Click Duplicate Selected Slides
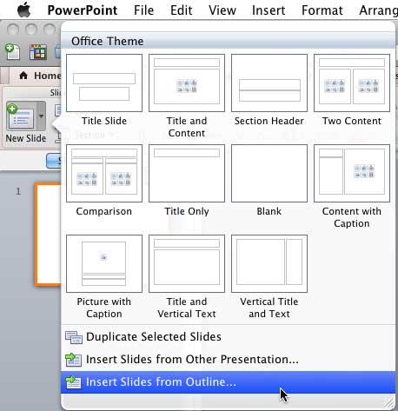 click(x=228, y=337)
